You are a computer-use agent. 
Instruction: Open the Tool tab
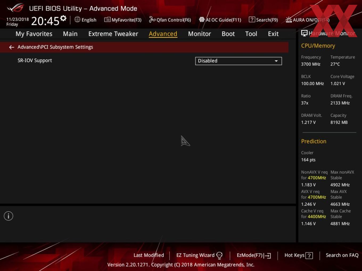point(251,34)
